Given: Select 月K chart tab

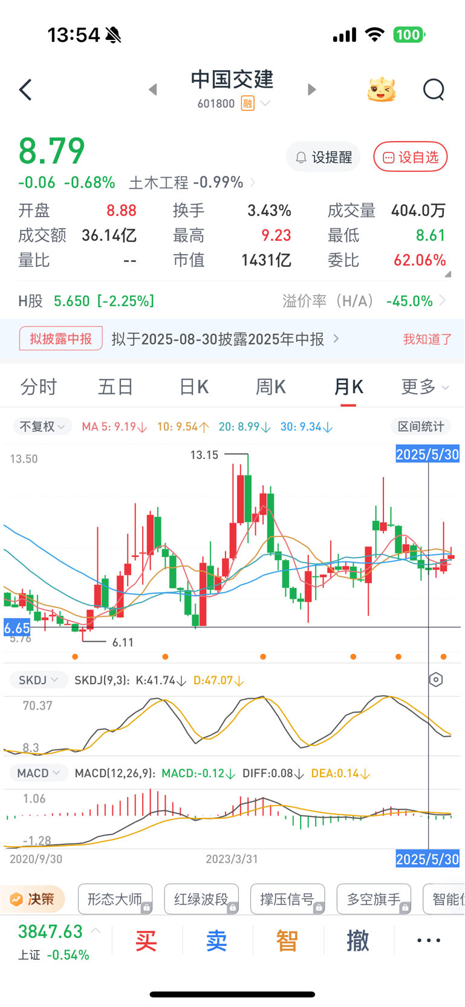Looking at the screenshot, I should click(348, 386).
